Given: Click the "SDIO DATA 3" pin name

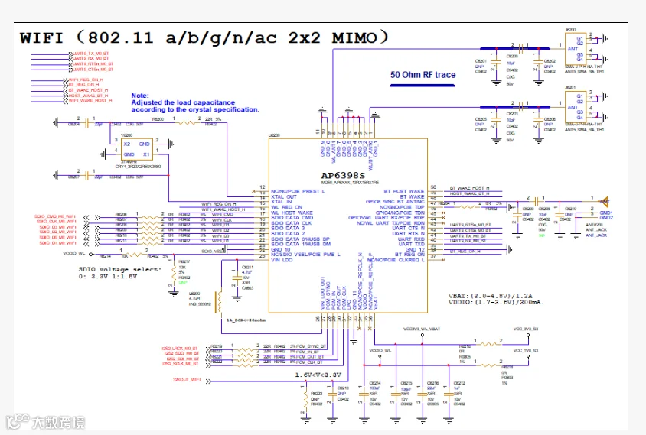Looking at the screenshot, I should click(x=288, y=228).
